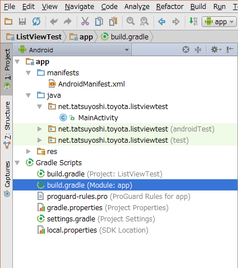Image resolution: width=238 pixels, height=268 pixels.
Task: Open the Run menu
Action: 220,7
